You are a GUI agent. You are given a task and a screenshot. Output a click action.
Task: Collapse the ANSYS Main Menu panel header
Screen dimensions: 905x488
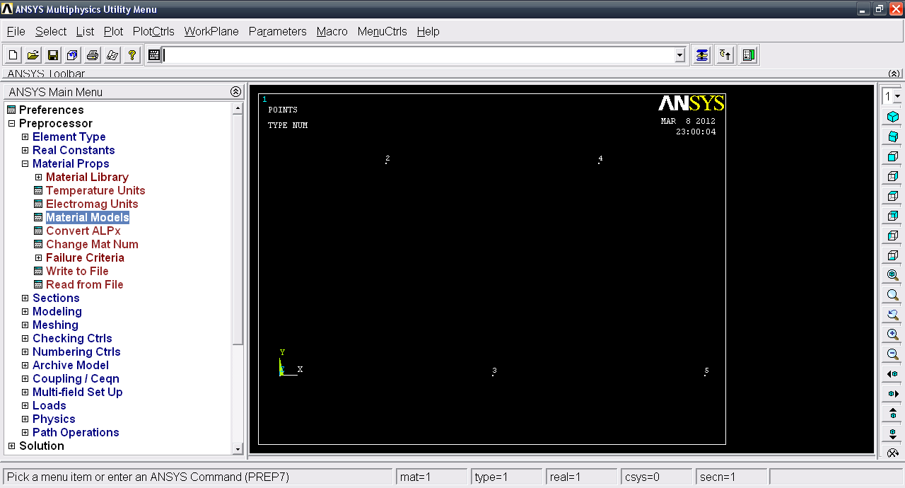pyautogui.click(x=235, y=91)
